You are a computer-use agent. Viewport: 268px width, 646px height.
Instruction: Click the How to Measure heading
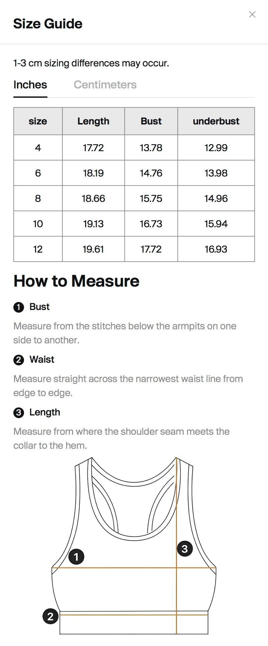[x=76, y=281]
